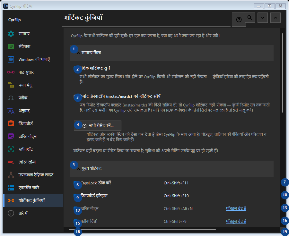Click the horizontal scrollbar at the bottom
The height and width of the screenshot is (236, 289).
click(142, 230)
